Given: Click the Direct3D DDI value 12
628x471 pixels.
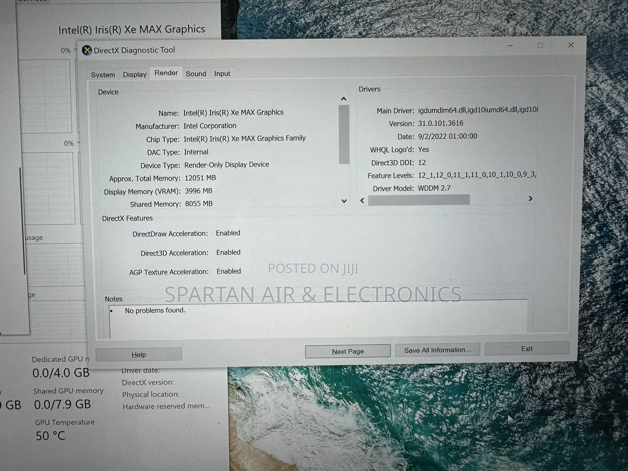Looking at the screenshot, I should 422,162.
